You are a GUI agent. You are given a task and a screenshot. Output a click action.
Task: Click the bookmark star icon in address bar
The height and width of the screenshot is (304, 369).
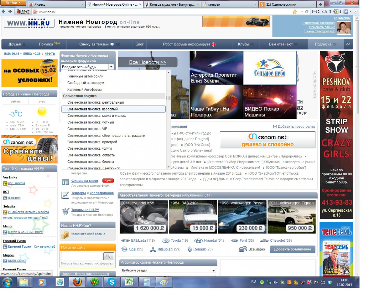coord(295,12)
